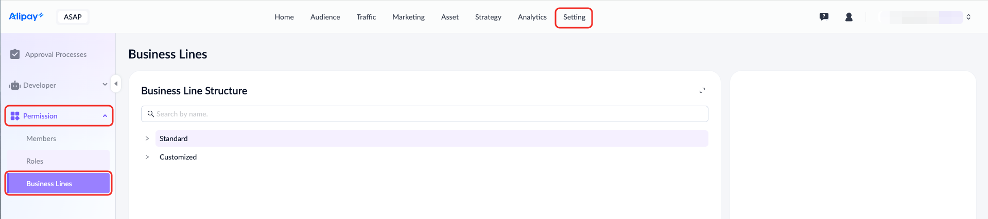
Task: Click the Approval Processes clipboard icon
Action: tap(15, 54)
